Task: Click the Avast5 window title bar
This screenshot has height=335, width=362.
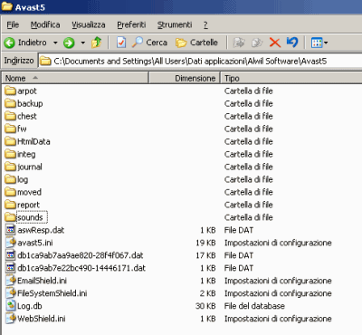Action: (181, 7)
